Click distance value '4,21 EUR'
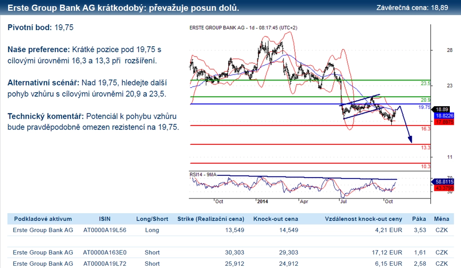Viewport: 461px width, 268px height. point(389,230)
